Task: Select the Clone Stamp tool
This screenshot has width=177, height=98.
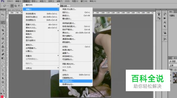Action: tap(3, 46)
